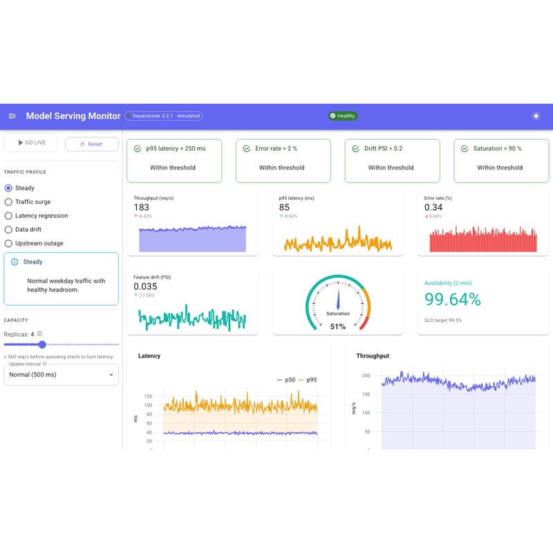
Task: Click the check icon on the Drift PSI alert card
Action: [355, 149]
